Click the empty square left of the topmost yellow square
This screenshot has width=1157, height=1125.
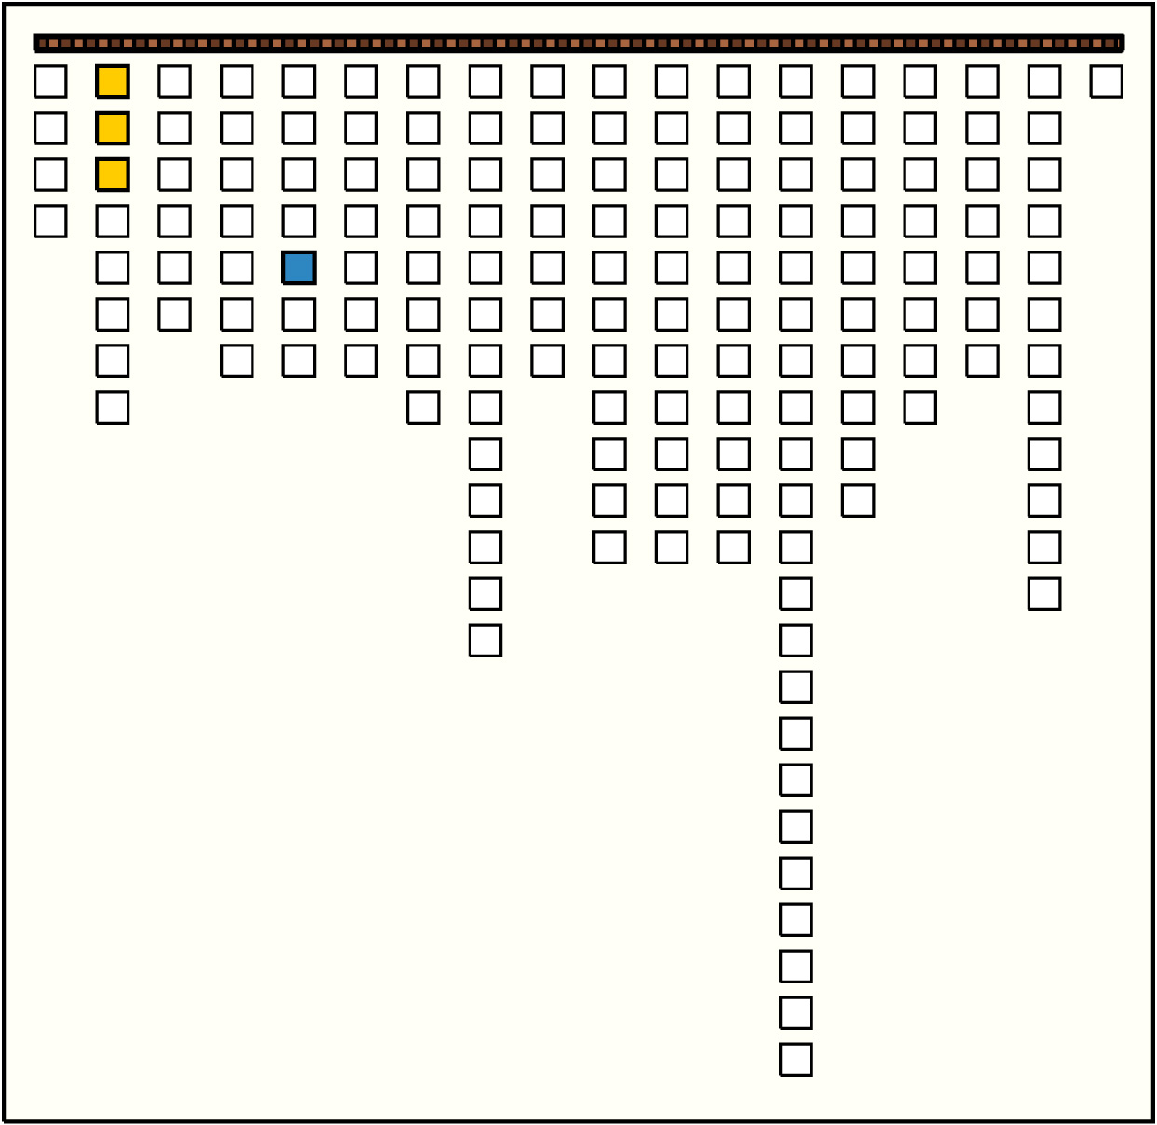50,82
